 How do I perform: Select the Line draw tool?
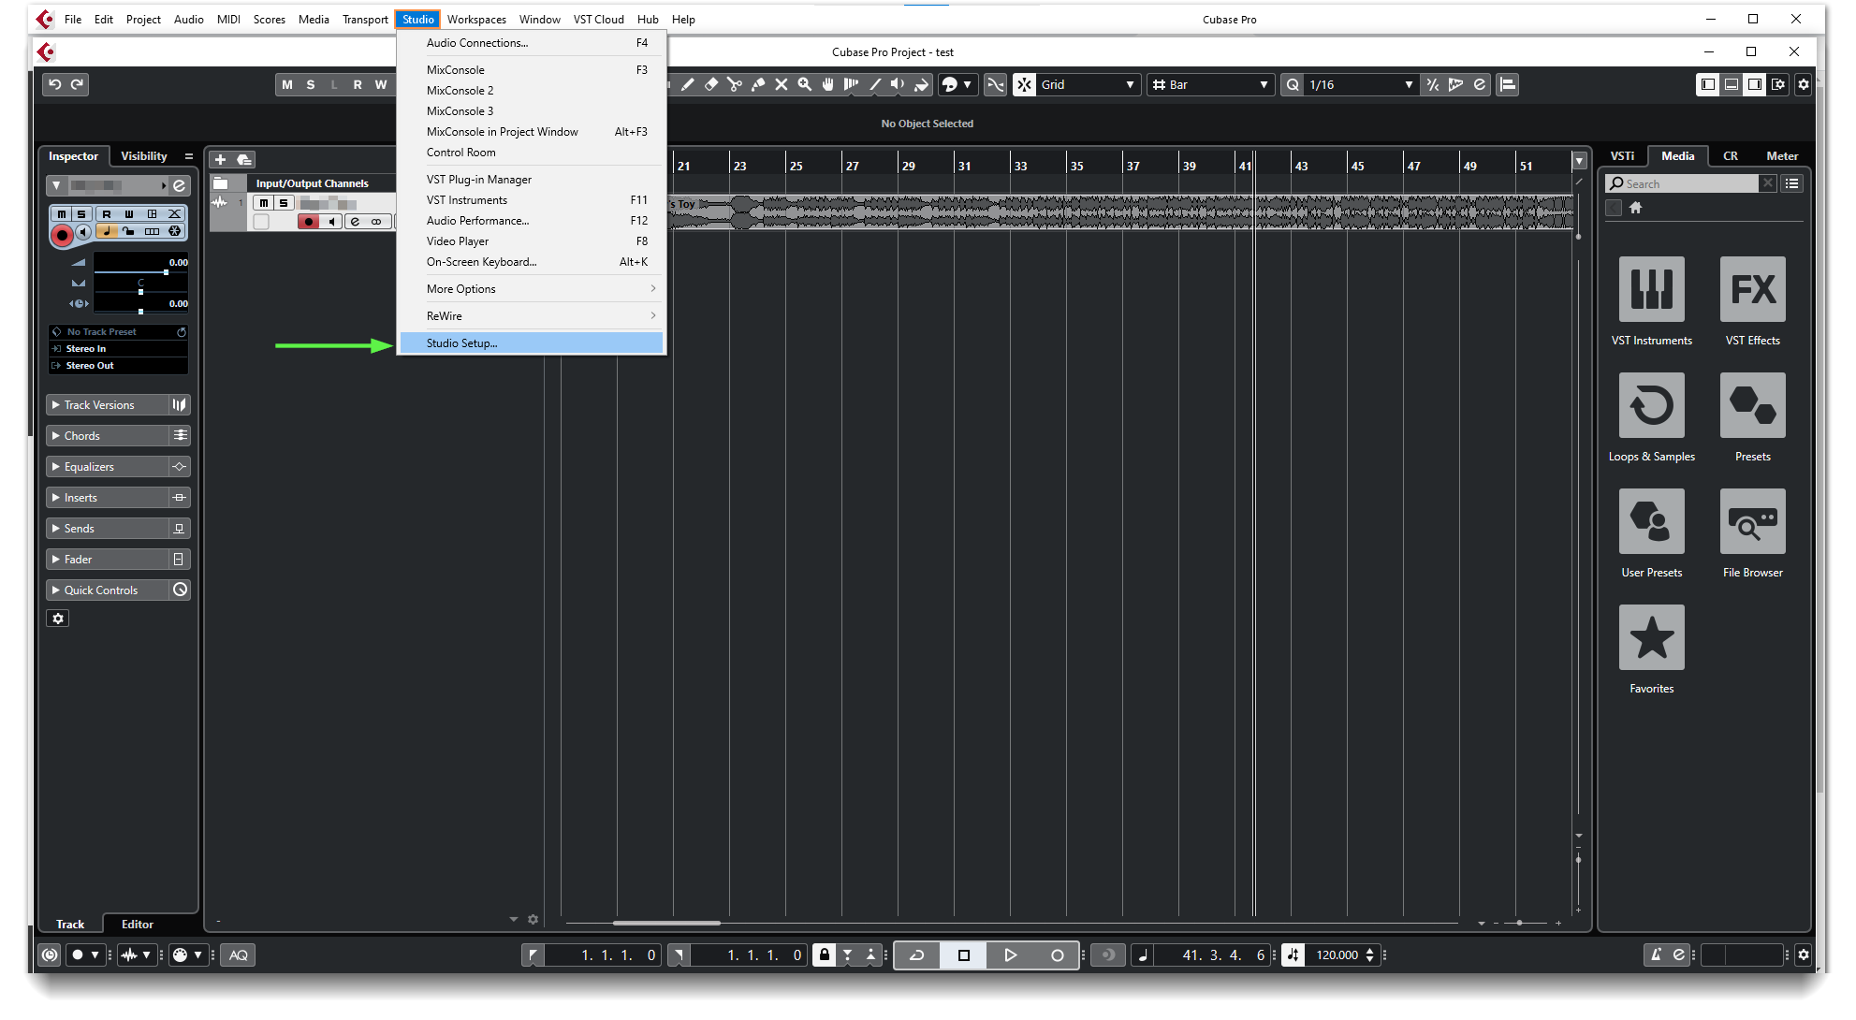pyautogui.click(x=875, y=85)
